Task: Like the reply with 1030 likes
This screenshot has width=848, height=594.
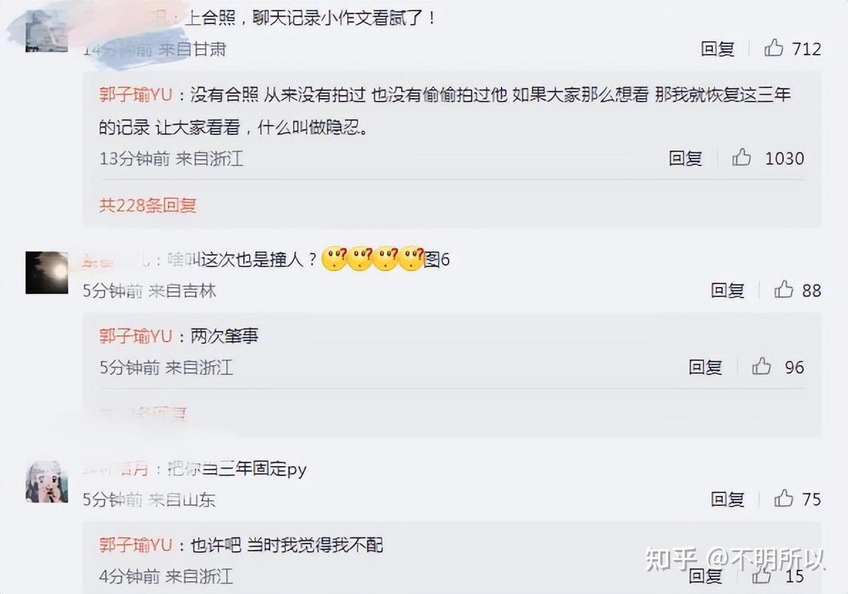Action: 741,158
